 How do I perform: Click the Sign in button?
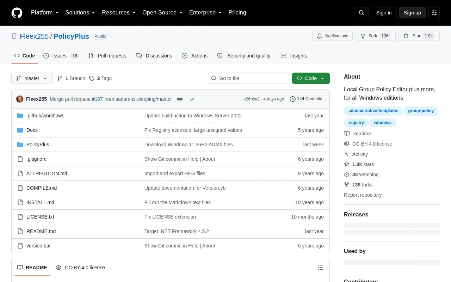click(384, 13)
